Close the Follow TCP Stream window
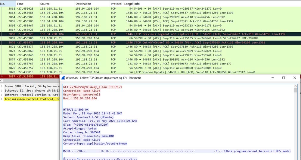Image resolution: width=301 pixels, height=160 pixels. [295, 78]
